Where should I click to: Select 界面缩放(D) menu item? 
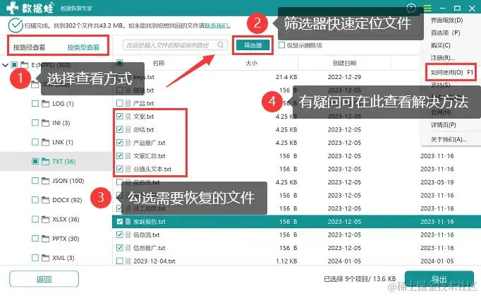[446, 20]
